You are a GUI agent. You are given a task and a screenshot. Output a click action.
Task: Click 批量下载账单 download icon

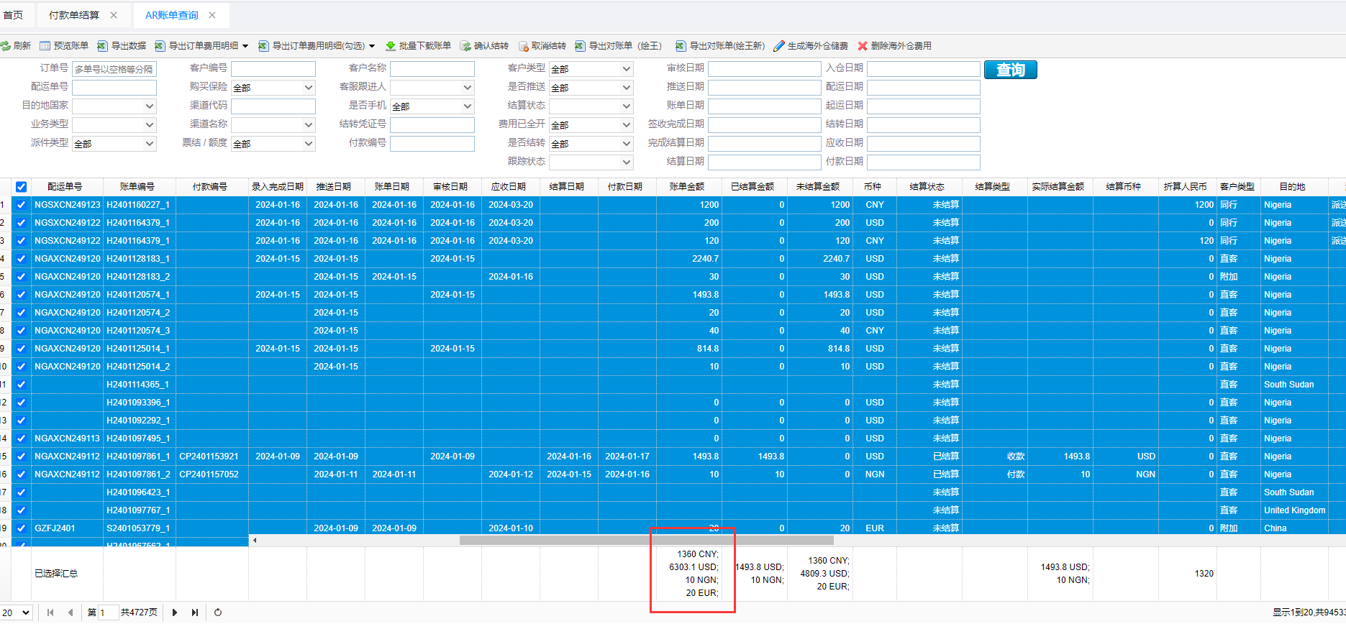[x=391, y=46]
